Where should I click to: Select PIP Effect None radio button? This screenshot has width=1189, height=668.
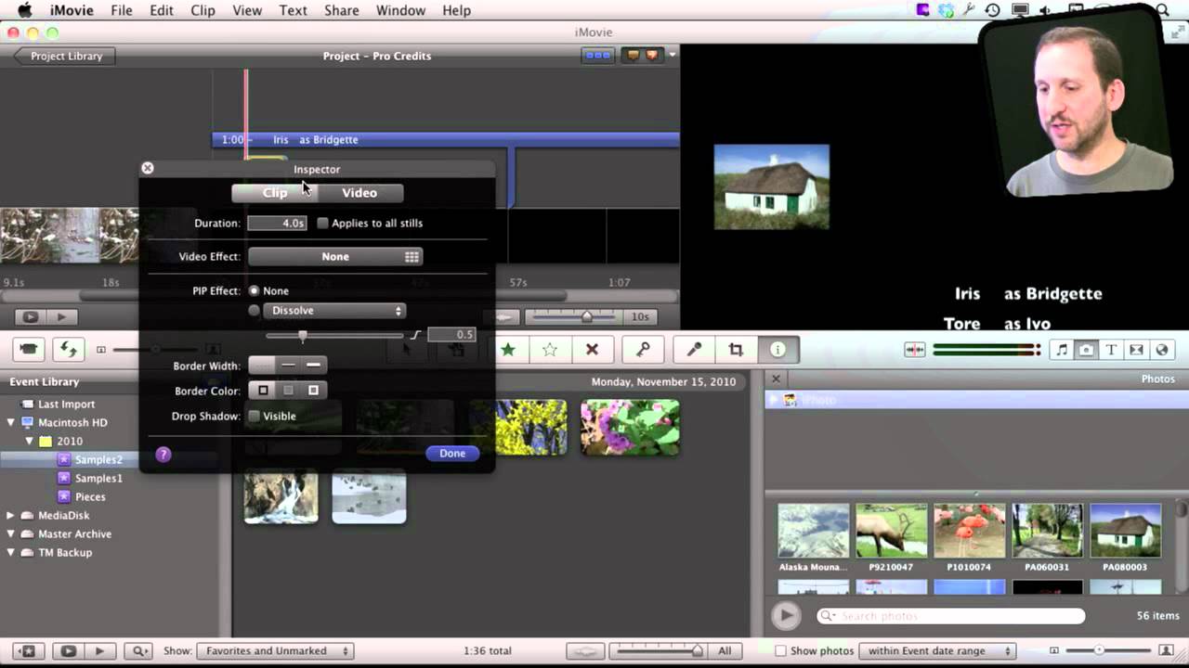pyautogui.click(x=254, y=291)
